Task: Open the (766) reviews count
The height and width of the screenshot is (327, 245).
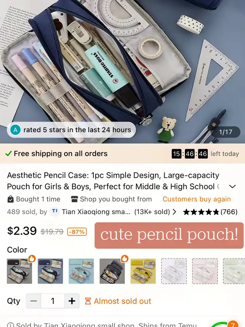Action: (229, 212)
